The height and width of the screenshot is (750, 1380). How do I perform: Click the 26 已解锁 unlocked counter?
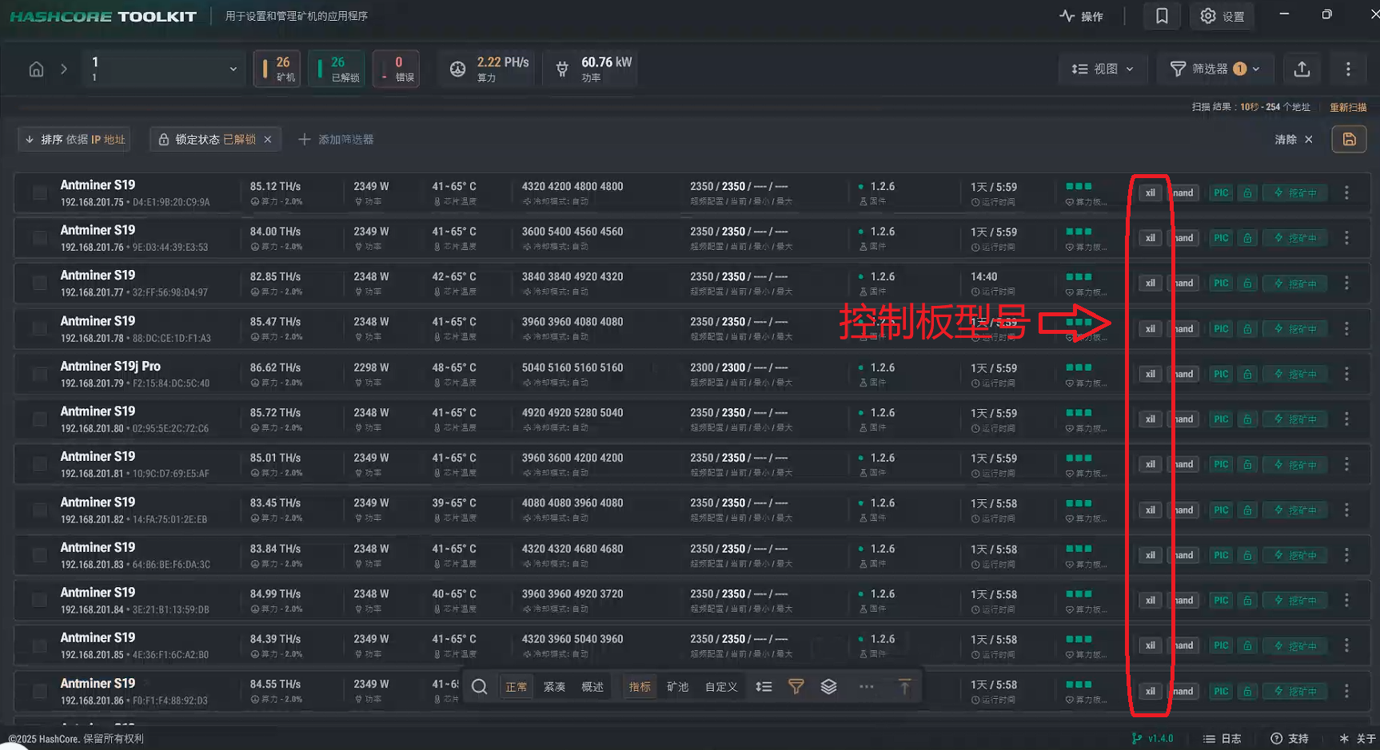tap(337, 69)
